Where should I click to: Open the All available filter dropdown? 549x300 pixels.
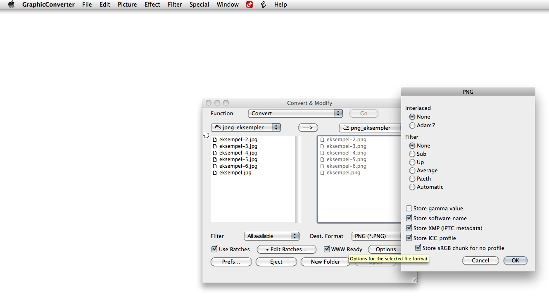click(x=271, y=236)
